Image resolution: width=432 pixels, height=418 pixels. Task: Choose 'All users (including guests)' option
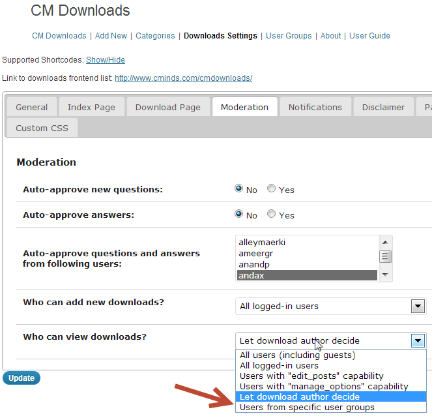(297, 355)
